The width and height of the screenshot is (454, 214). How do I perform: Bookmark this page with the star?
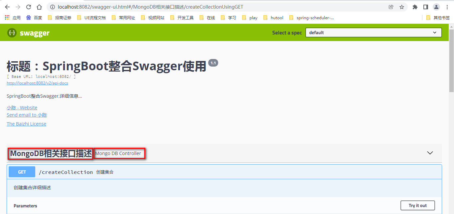click(401, 7)
